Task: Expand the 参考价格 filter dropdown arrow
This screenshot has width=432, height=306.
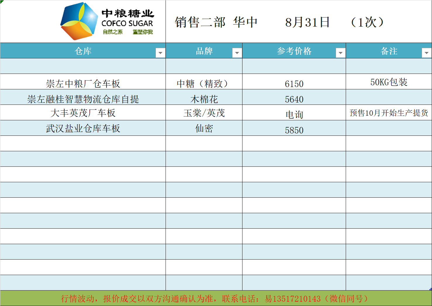Action: coord(340,53)
